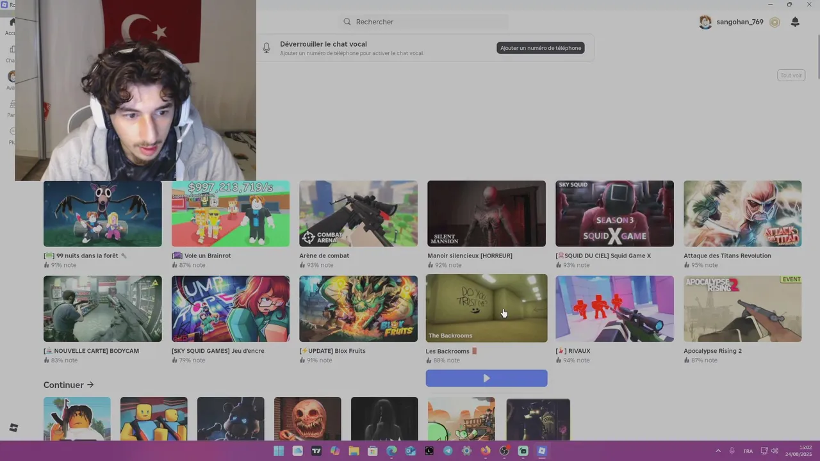This screenshot has height=461, width=820.
Task: Click the Rechercher search field
Action: pyautogui.click(x=423, y=22)
